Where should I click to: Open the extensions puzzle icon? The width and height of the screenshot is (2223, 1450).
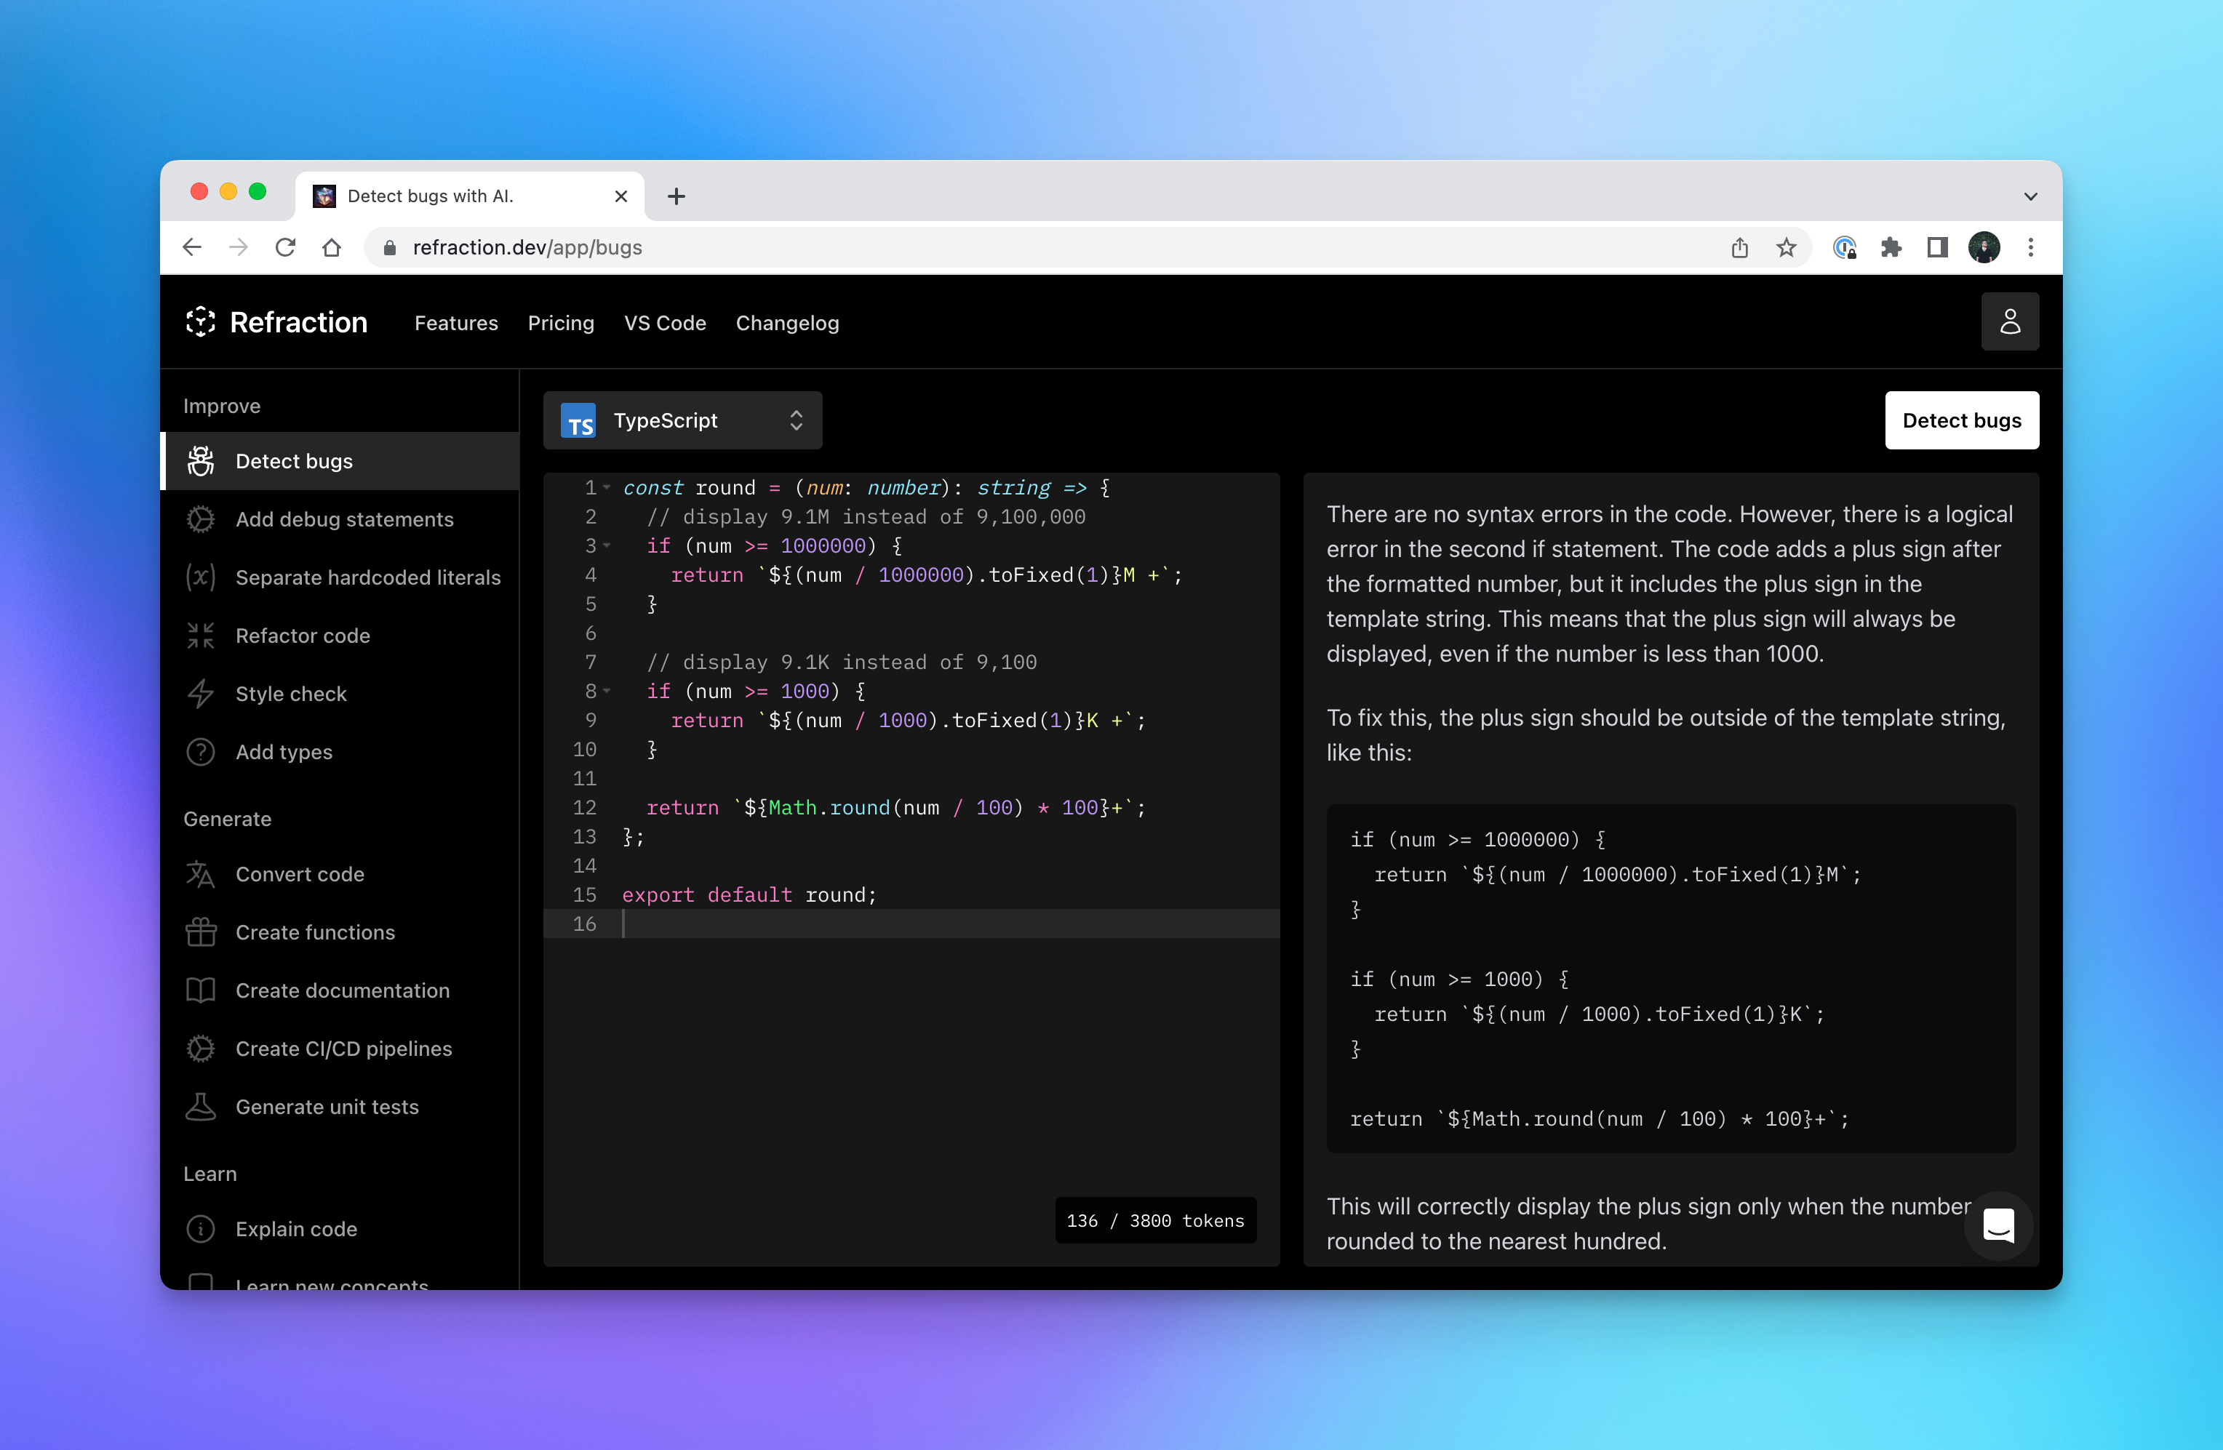coord(1891,247)
